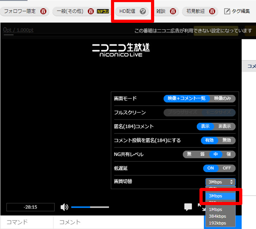Image resolution: width=256 pixels, height=229 pixels.
Task: Choose 1Mbps in quality list
Action: [221, 210]
